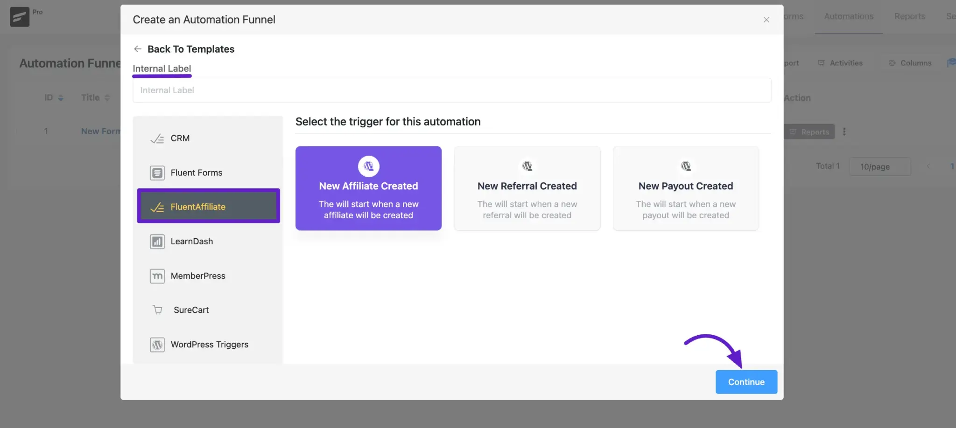Select the New Affiliate Created trigger
This screenshot has width=956, height=428.
point(368,188)
